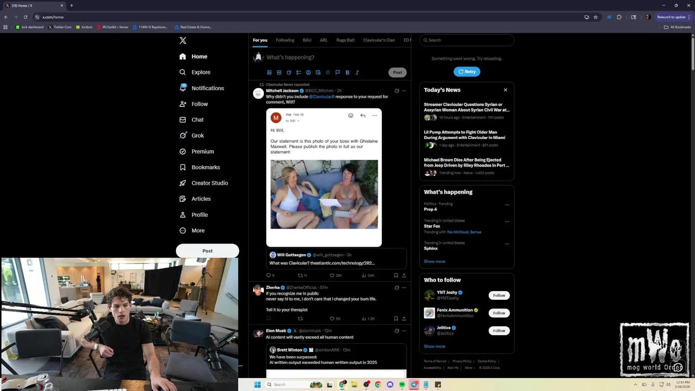
Task: Open more options on Zherka post
Action: click(x=404, y=288)
